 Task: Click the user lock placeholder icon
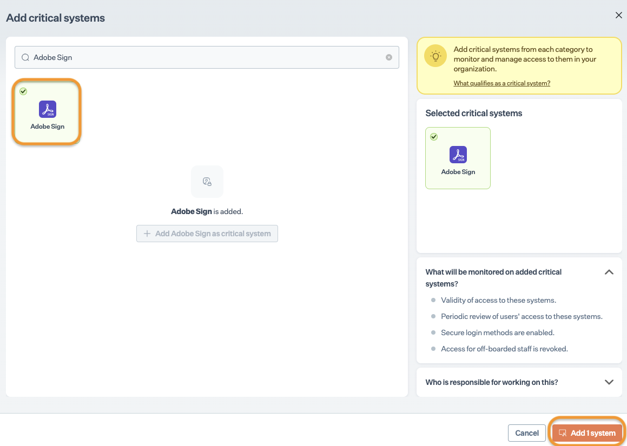[x=207, y=182]
